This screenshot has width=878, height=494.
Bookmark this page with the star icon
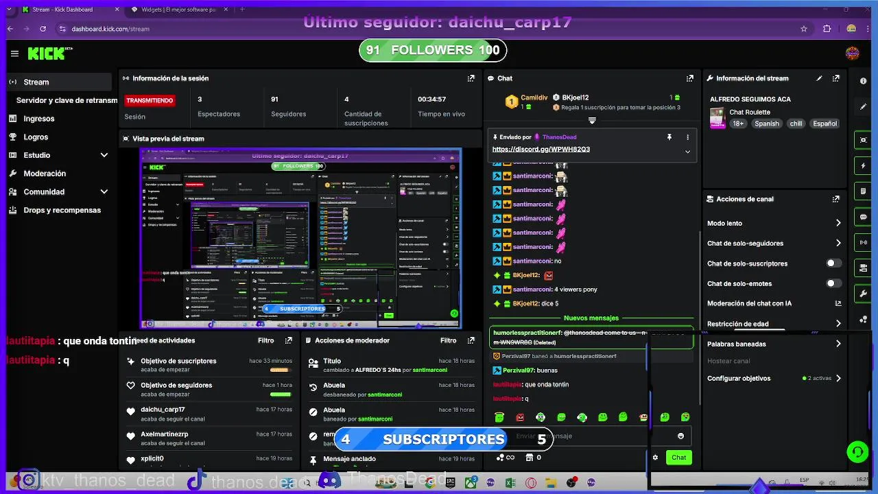pyautogui.click(x=804, y=29)
